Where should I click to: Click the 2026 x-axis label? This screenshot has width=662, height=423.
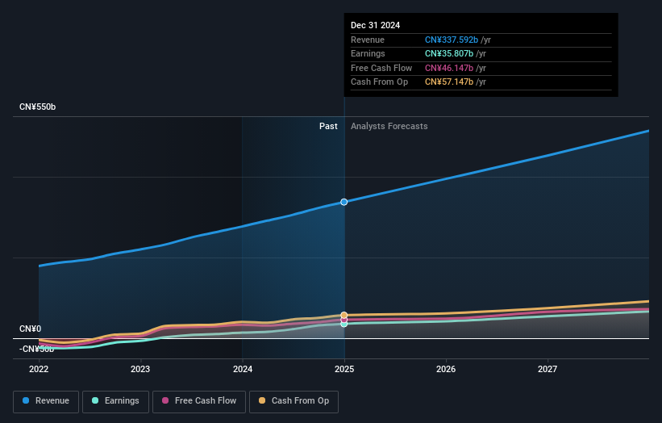[446, 369]
